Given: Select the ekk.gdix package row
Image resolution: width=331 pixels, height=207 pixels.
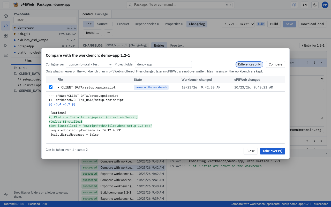Looking at the screenshot, I should click(x=45, y=34).
